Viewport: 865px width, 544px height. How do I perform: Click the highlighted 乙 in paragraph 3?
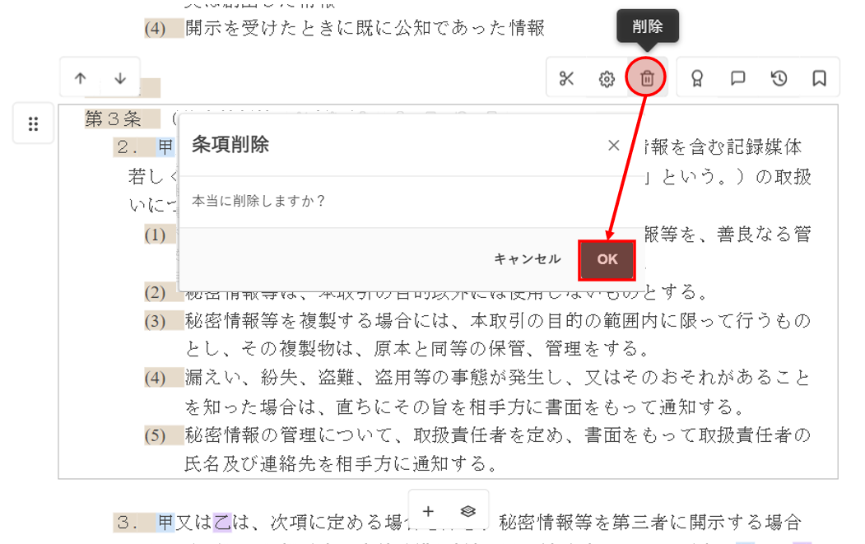tap(222, 523)
